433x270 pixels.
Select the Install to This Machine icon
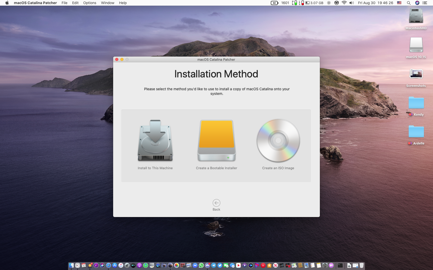pyautogui.click(x=155, y=140)
